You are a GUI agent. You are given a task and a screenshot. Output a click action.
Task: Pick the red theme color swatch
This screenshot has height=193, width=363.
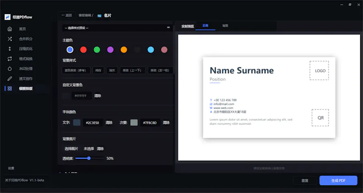pyautogui.click(x=83, y=49)
